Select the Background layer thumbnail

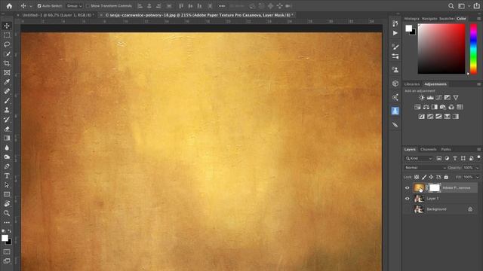coord(419,209)
